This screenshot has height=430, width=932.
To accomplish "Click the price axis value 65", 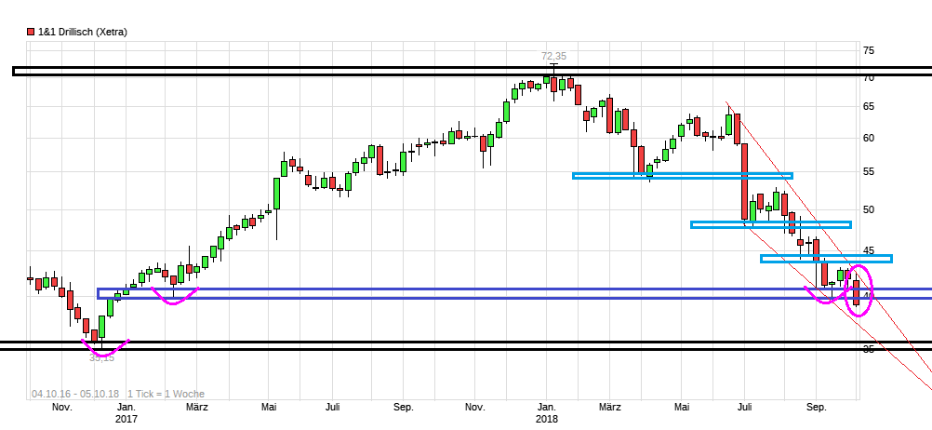I will pos(869,106).
